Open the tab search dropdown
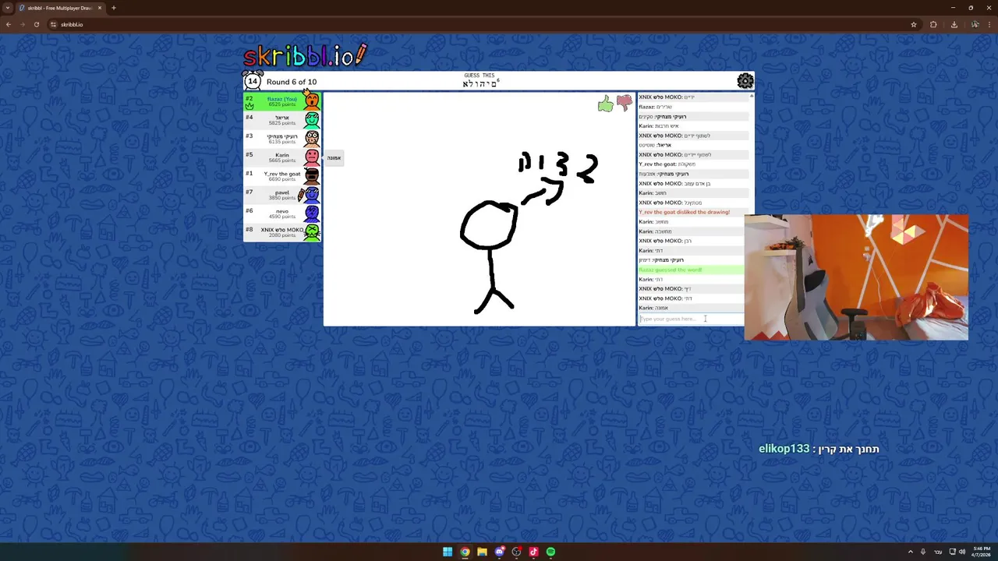This screenshot has width=998, height=561. (7, 8)
